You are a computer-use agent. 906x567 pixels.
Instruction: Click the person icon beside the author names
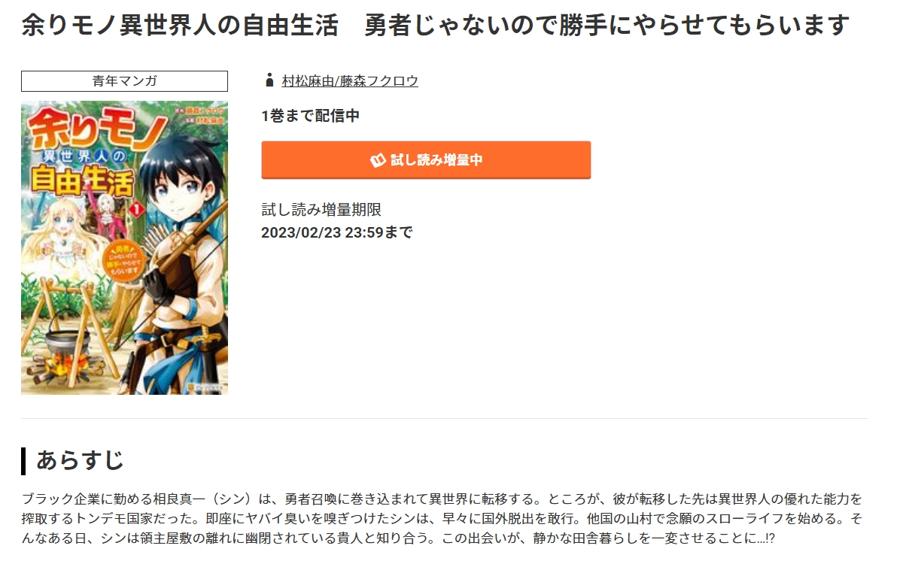point(269,80)
